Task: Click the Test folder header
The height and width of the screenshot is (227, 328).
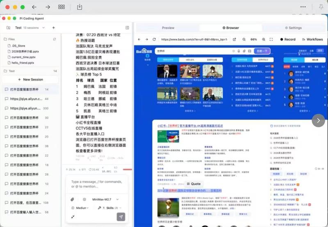Action: (30, 71)
